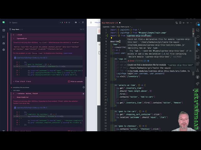The width and height of the screenshot is (201, 150).
Task: Open Cypress Settings gear icon
Action: 4,50
